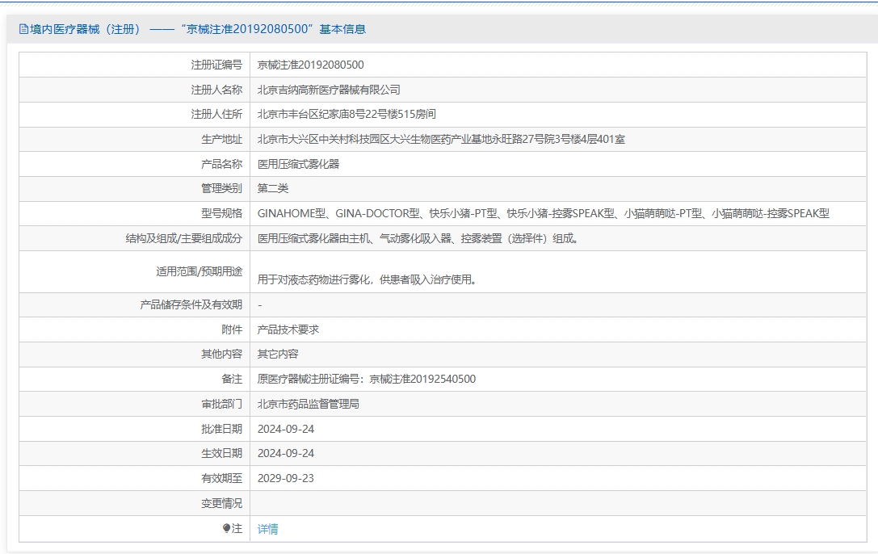878x554 pixels.
Task: Click the 第二类 management category value
Action: click(x=273, y=189)
